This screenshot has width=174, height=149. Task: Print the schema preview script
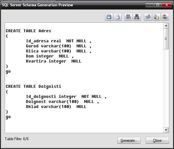pyautogui.click(x=117, y=17)
